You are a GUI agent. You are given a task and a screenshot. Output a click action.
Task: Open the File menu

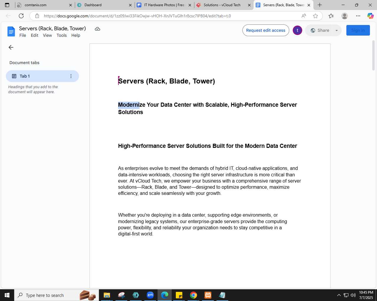pyautogui.click(x=23, y=35)
